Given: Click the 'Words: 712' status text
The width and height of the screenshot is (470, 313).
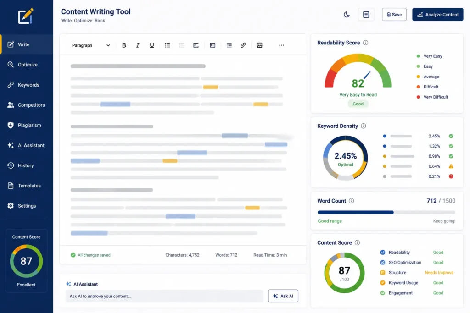Looking at the screenshot, I should point(226,255).
